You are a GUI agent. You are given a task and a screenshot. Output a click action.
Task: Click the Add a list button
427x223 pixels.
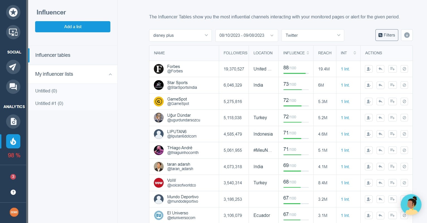73,27
